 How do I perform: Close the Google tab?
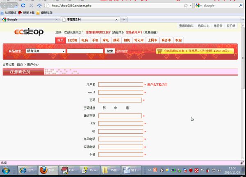(x=57, y=20)
